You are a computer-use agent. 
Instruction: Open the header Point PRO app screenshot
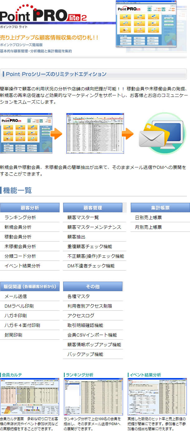click(x=146, y=24)
